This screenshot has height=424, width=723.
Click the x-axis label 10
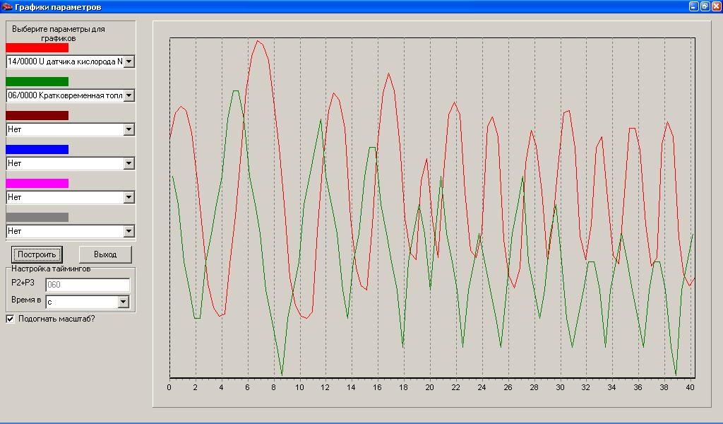click(299, 387)
